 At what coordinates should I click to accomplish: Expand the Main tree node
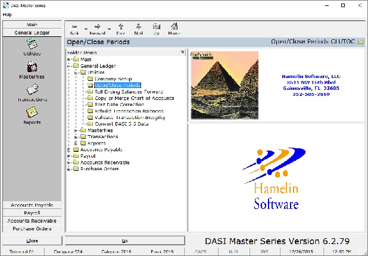coord(68,60)
